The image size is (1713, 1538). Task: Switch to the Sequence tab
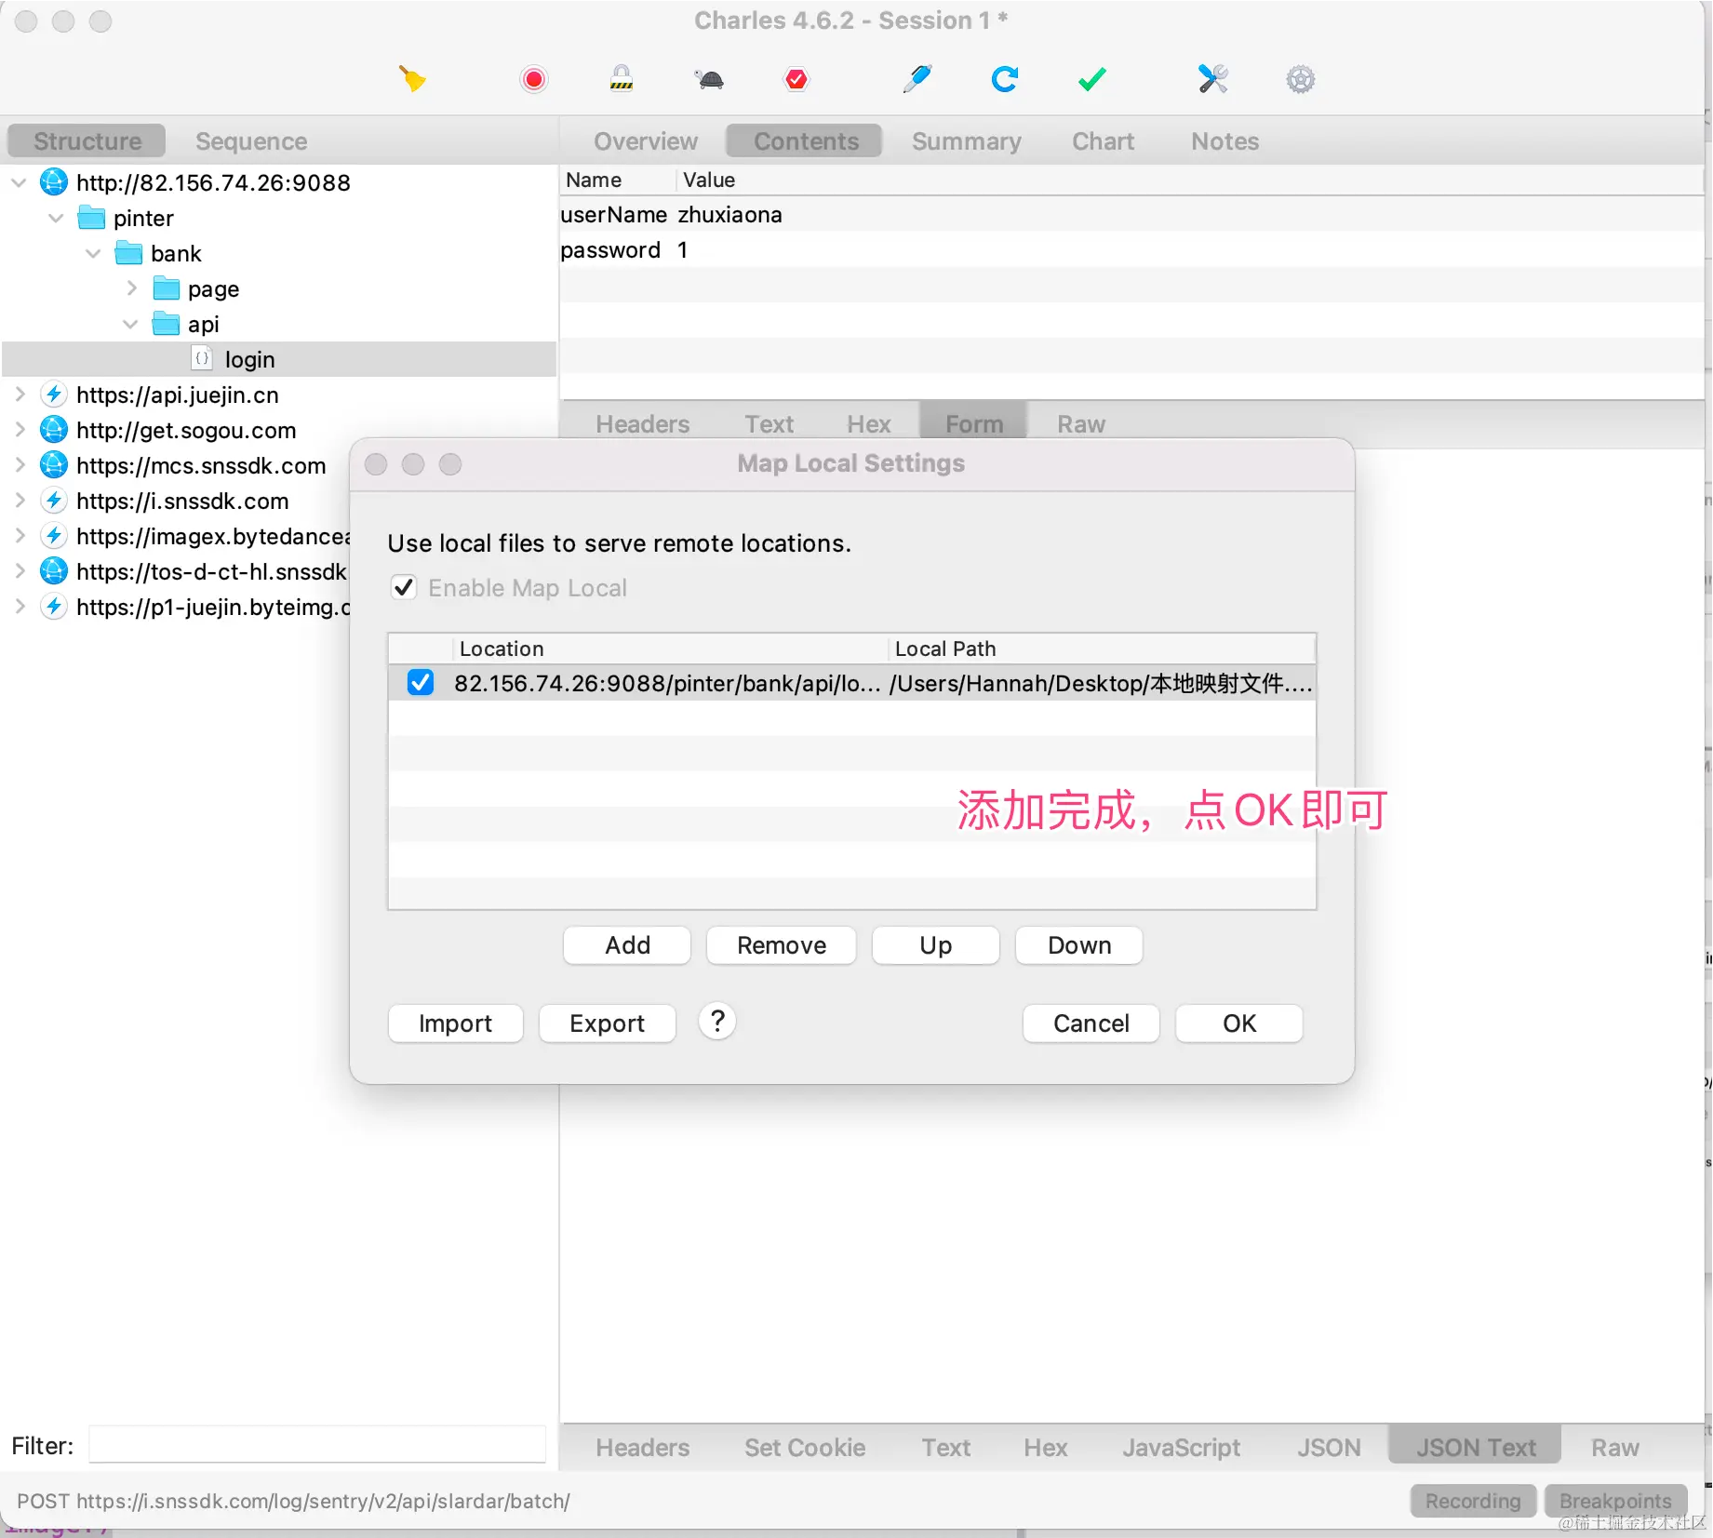coord(251,141)
